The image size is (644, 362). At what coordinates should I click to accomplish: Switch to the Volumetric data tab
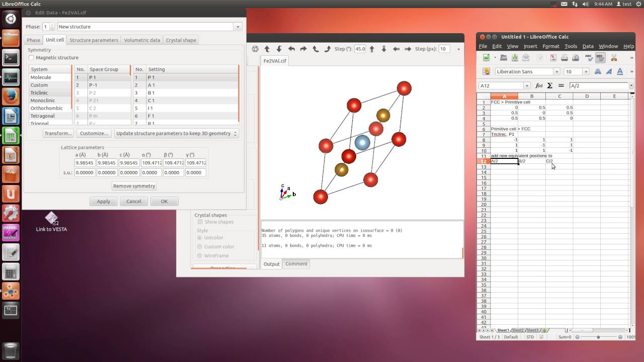click(x=142, y=40)
